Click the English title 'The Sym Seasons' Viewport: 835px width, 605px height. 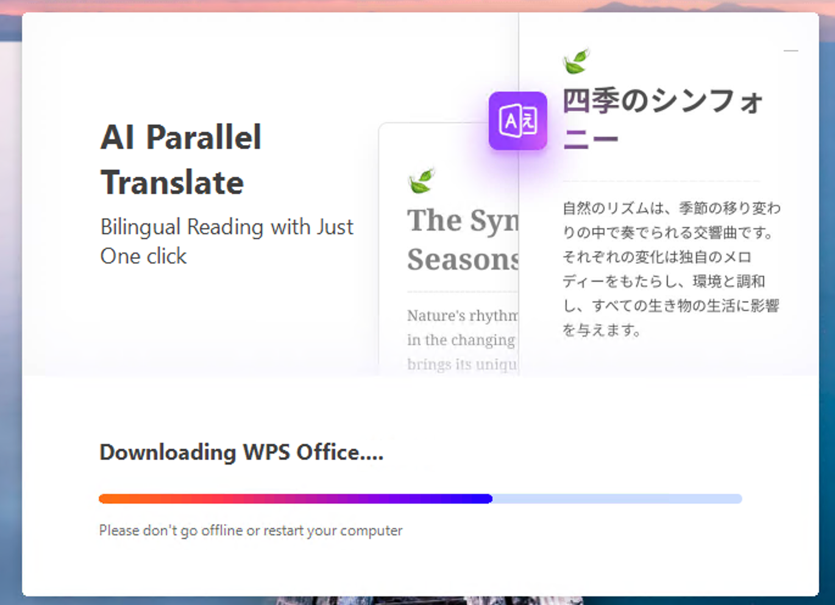[463, 240]
